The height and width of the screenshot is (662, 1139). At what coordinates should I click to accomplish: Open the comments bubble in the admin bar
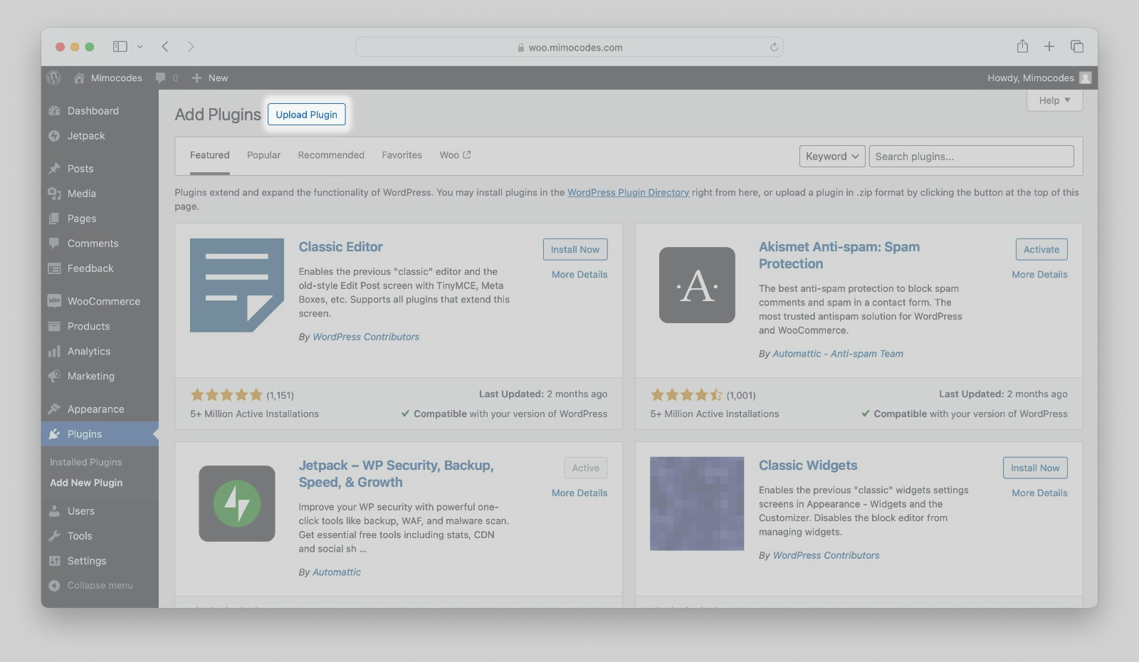pos(161,78)
